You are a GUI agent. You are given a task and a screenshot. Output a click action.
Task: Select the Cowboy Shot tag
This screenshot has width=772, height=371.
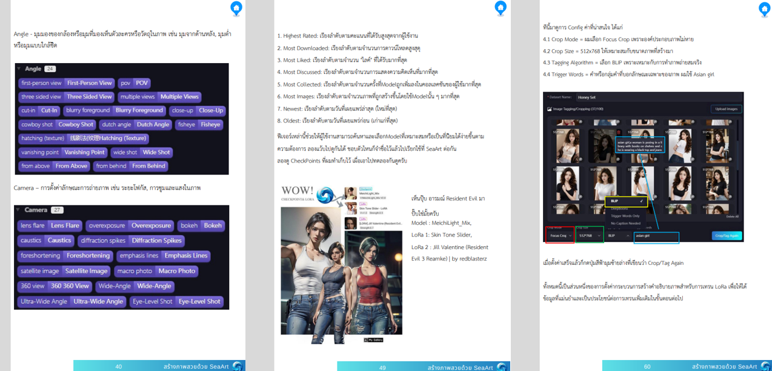coord(58,124)
